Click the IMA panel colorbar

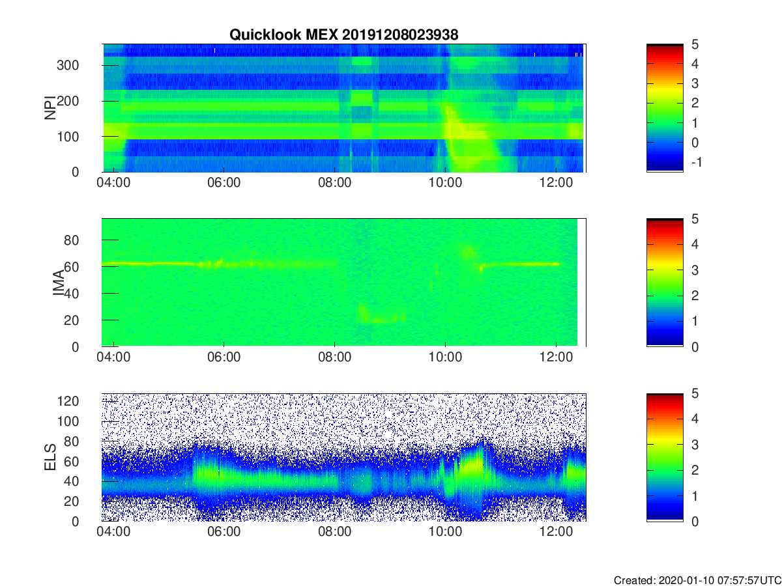[665, 283]
